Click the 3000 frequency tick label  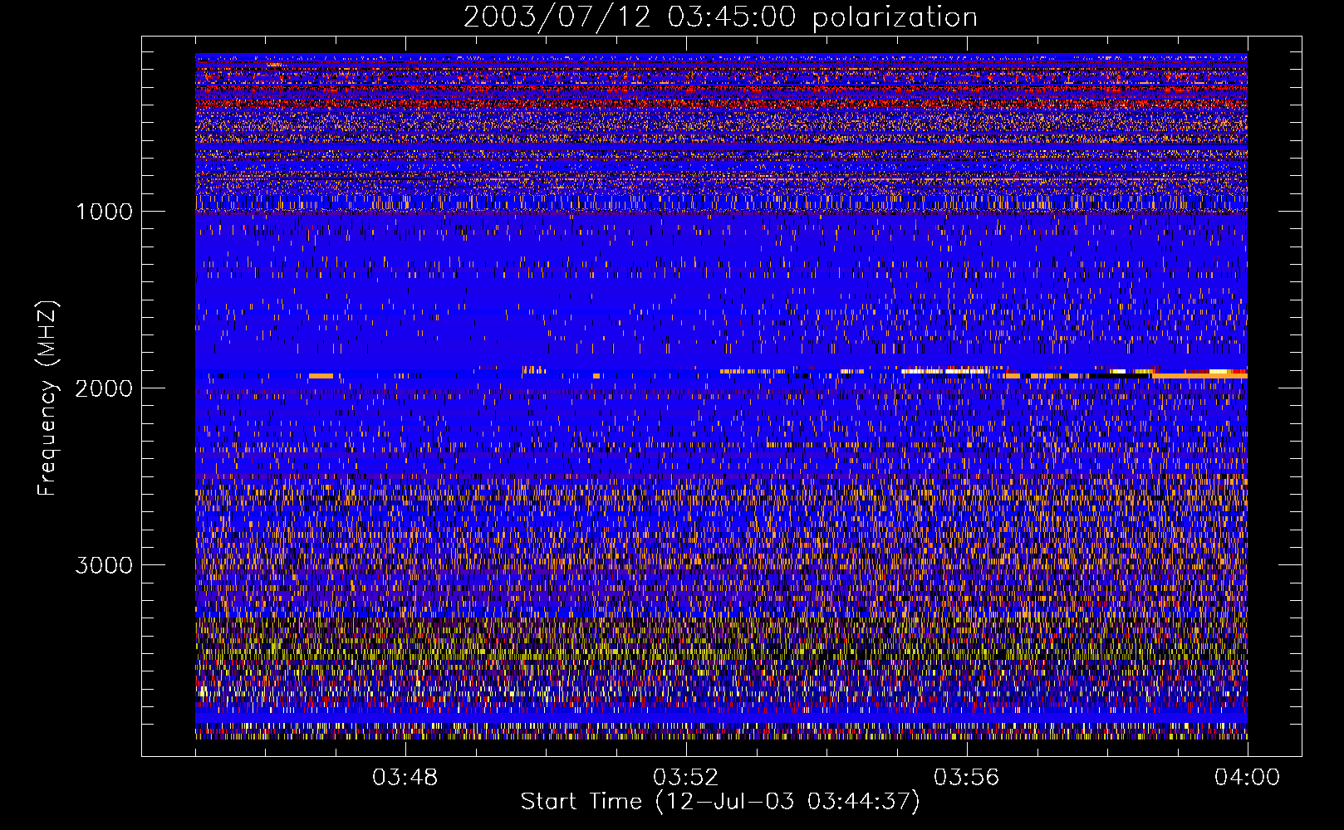(x=105, y=565)
